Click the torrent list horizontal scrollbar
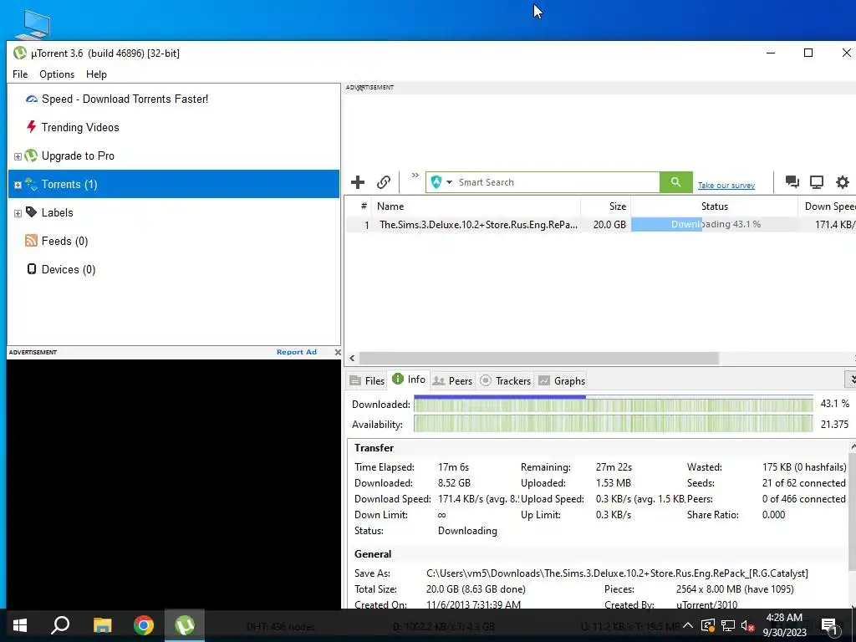This screenshot has height=642, width=856. (539, 358)
